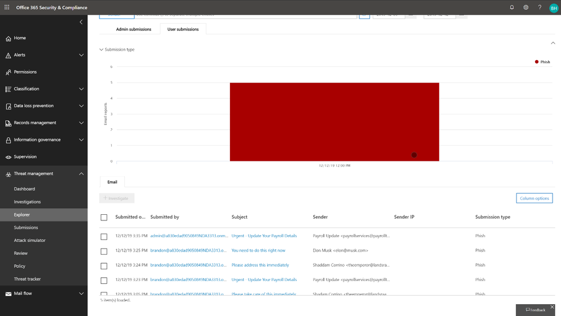Screen dimensions: 561x316
Task: Expand the Mail flow chevron
Action: pyautogui.click(x=81, y=294)
